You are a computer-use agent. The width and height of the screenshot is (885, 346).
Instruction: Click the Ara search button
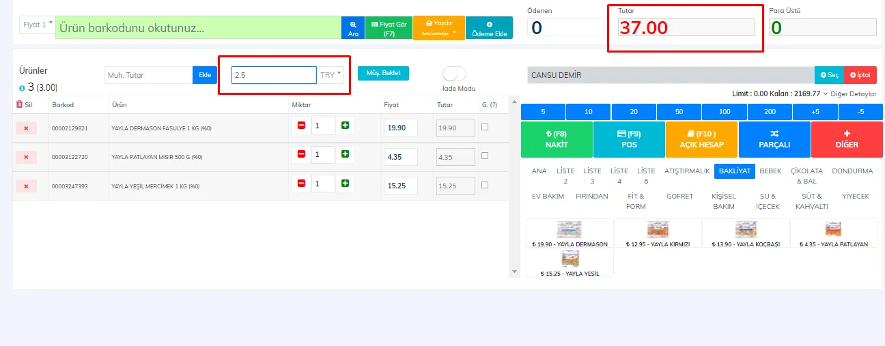(x=353, y=27)
